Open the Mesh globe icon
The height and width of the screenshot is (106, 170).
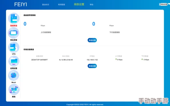[x=13, y=75]
